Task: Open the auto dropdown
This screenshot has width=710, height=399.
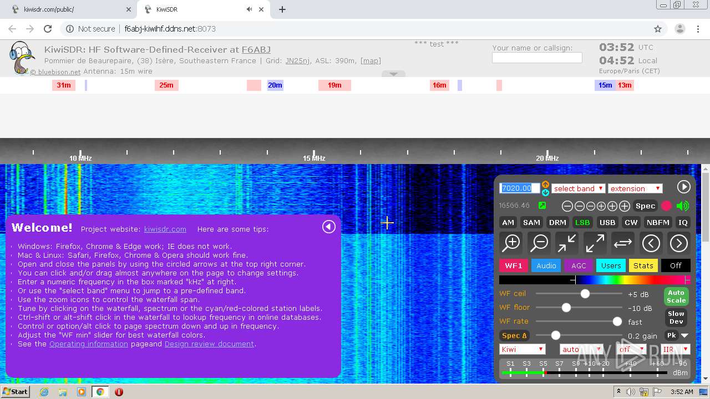Action: 581,349
